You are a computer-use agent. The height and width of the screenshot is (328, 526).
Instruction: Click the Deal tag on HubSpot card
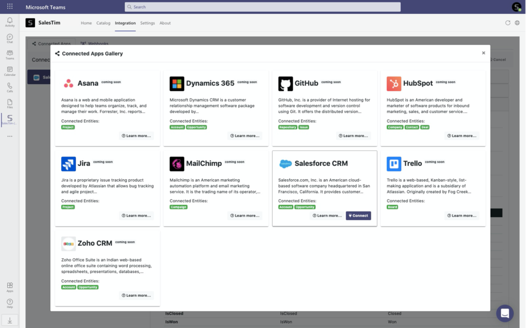425,127
